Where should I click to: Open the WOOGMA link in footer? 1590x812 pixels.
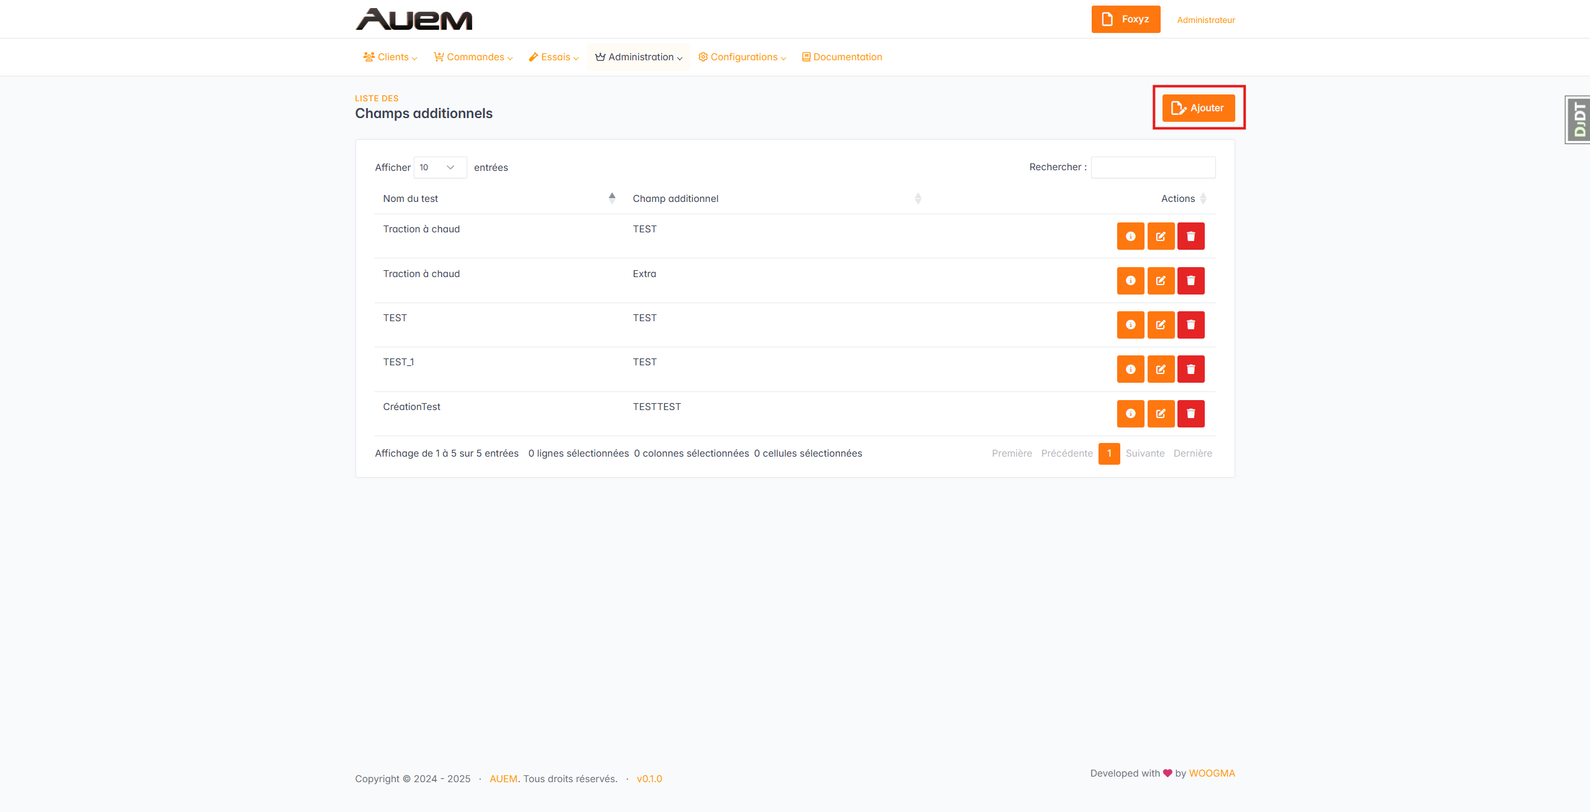pyautogui.click(x=1212, y=773)
